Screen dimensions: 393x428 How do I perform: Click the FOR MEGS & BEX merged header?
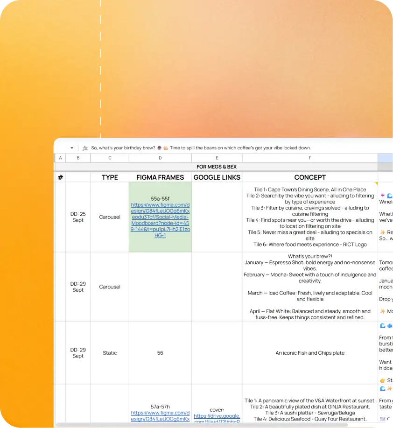[217, 167]
